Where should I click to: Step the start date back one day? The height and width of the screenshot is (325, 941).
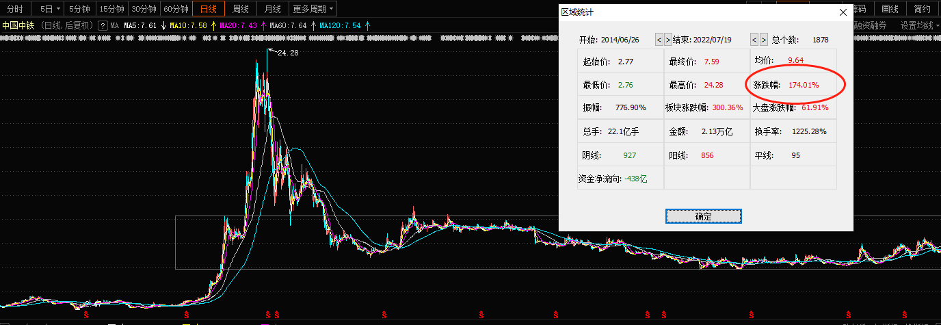pos(659,40)
